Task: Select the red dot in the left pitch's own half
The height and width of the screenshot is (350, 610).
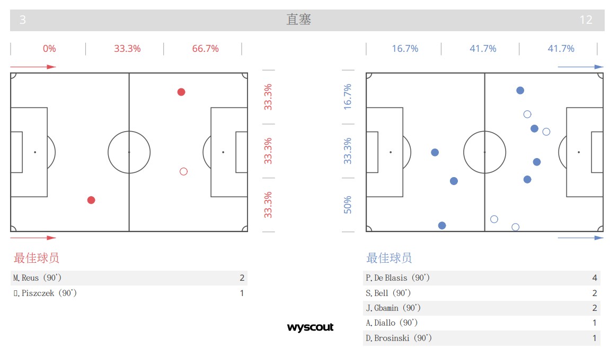Action: (91, 200)
